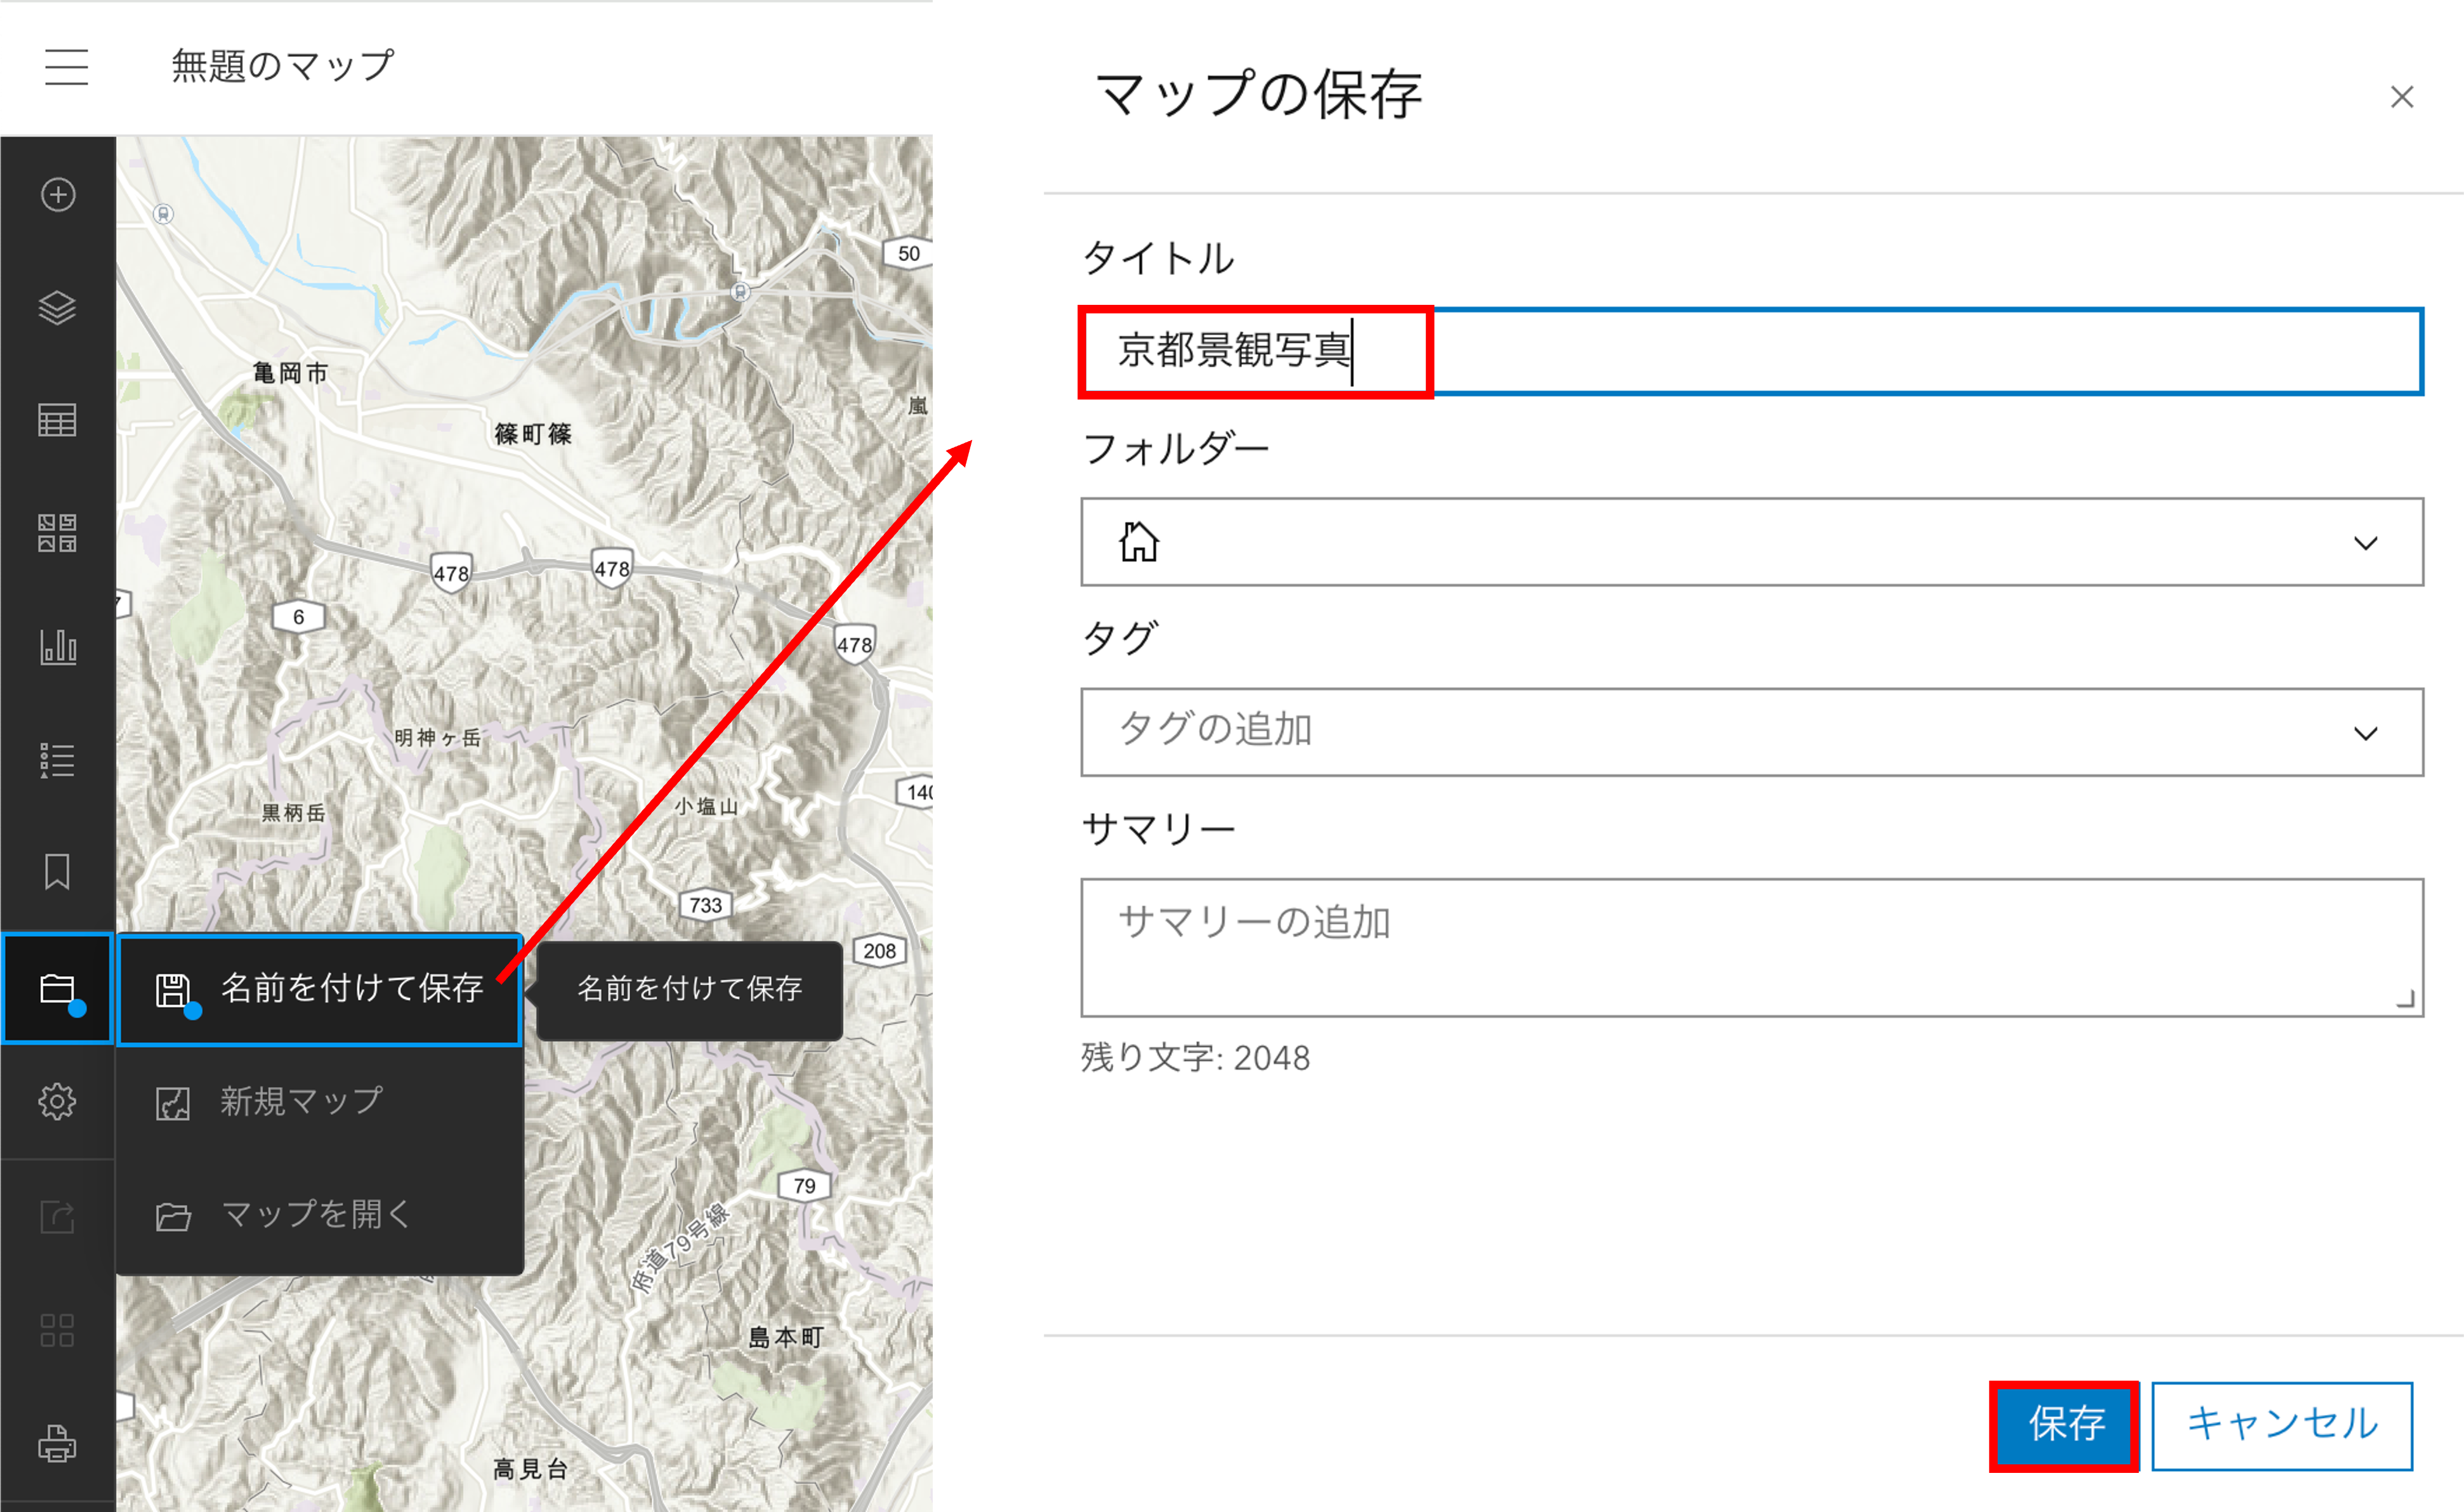The image size is (2464, 1512).
Task: Select 名前を付けて保存 menu entry
Action: point(320,990)
